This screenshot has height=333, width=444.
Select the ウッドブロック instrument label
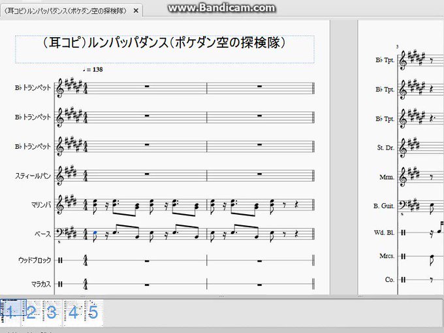(35, 260)
